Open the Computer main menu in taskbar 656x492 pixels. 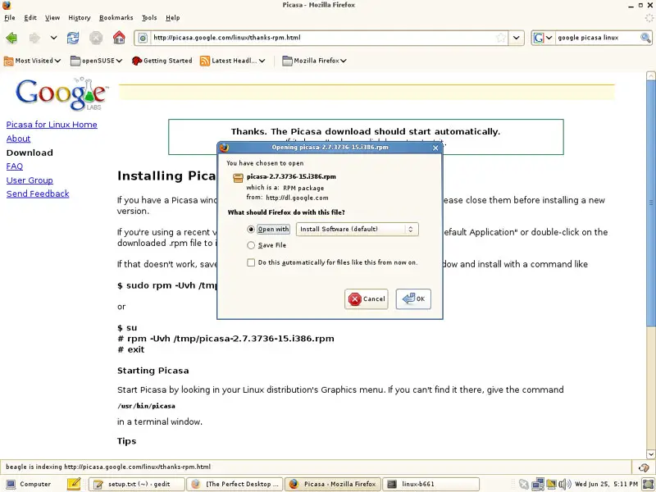pyautogui.click(x=29, y=484)
